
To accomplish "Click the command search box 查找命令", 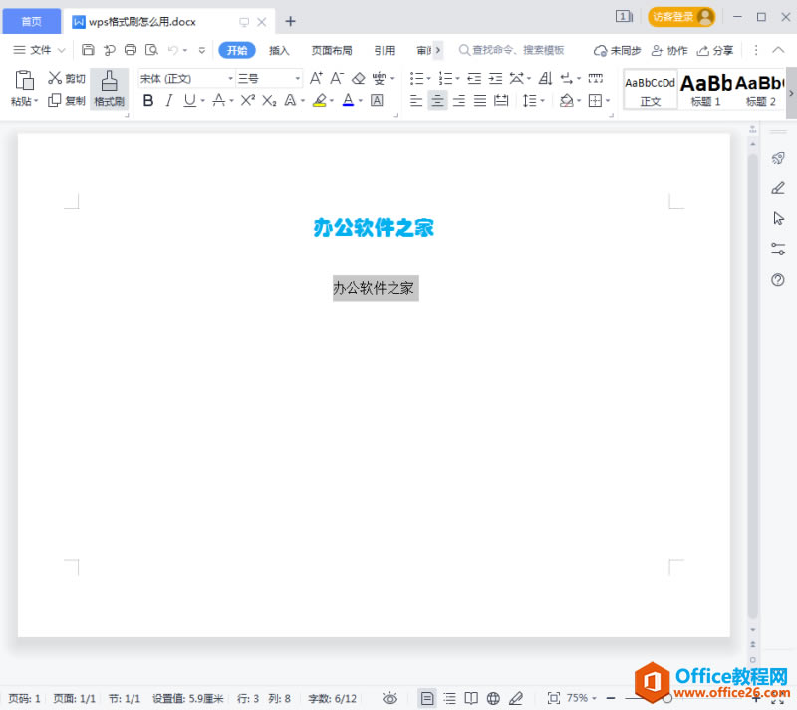I will point(512,50).
